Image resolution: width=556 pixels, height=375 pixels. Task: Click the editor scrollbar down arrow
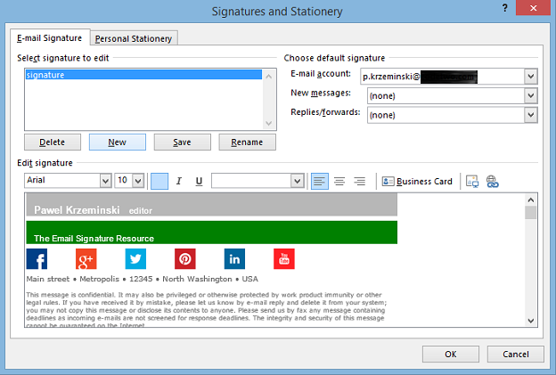point(531,321)
